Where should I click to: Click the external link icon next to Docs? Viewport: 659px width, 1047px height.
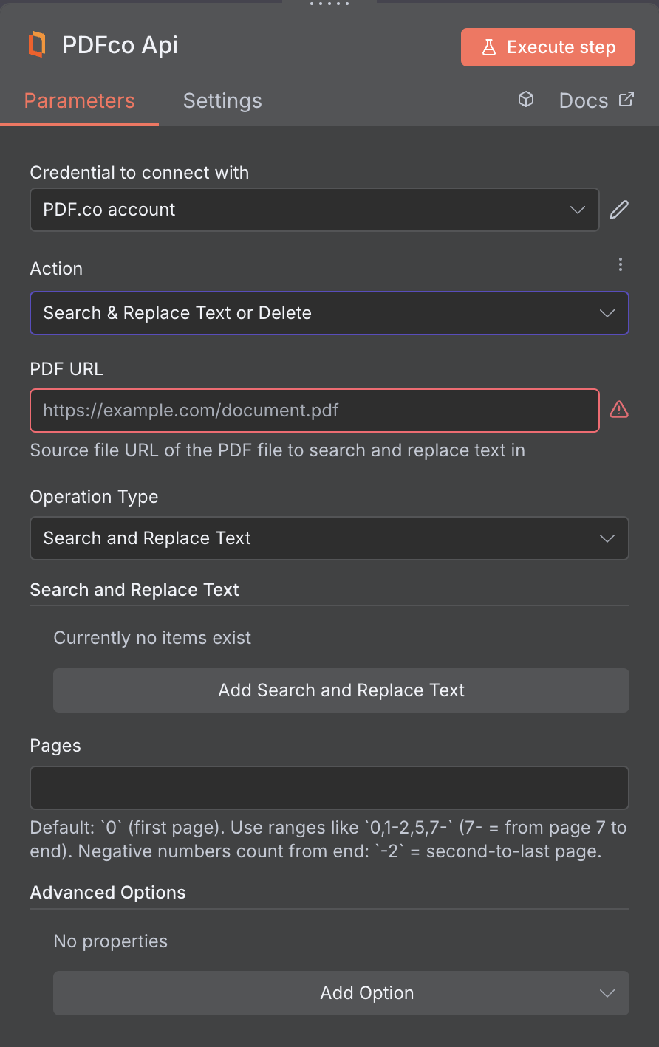click(x=626, y=99)
